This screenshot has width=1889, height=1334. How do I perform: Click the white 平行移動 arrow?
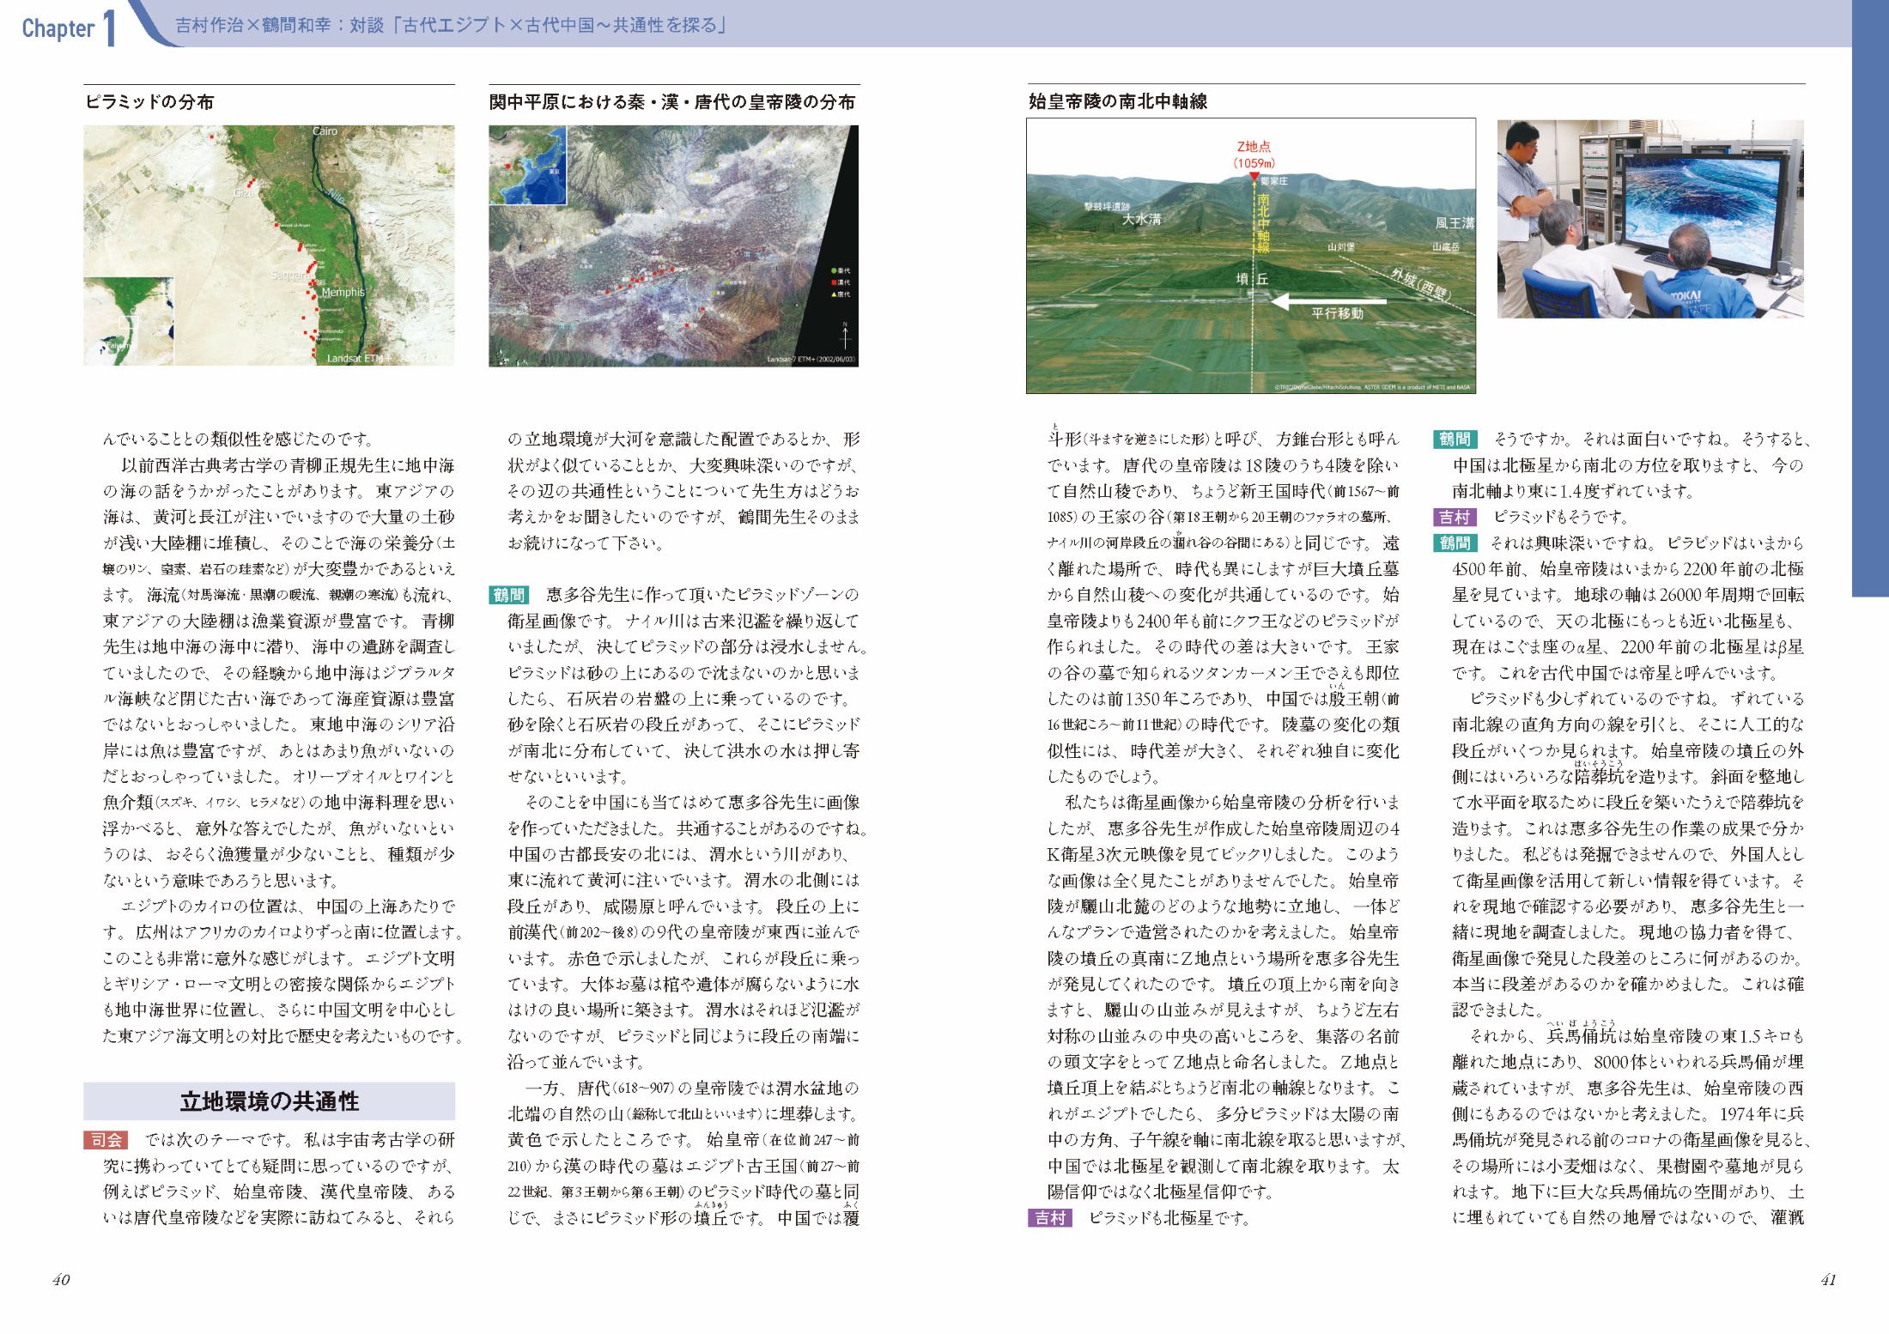1328,301
